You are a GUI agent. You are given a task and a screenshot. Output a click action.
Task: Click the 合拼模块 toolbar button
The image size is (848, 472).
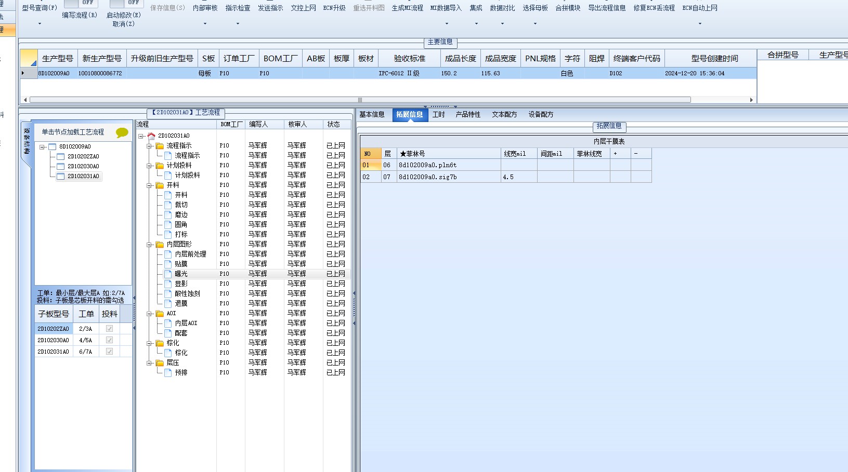[x=568, y=8]
